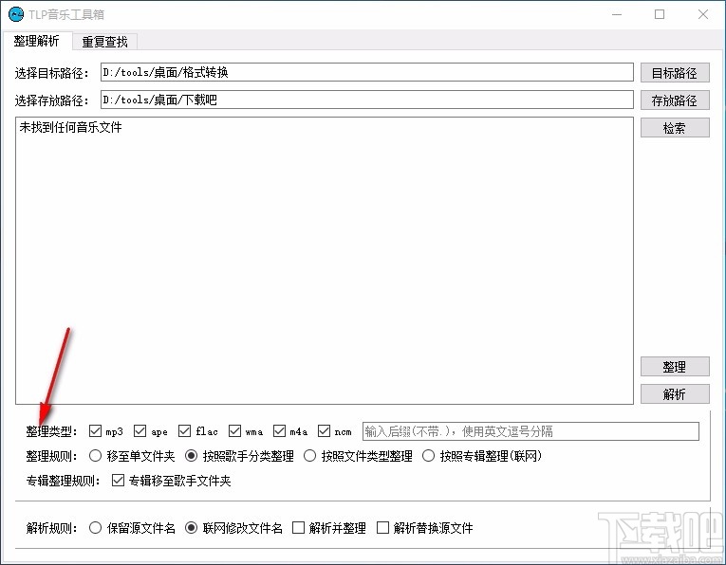Uncheck the m4a checkbox
Screen dimensions: 726x565
pos(279,431)
